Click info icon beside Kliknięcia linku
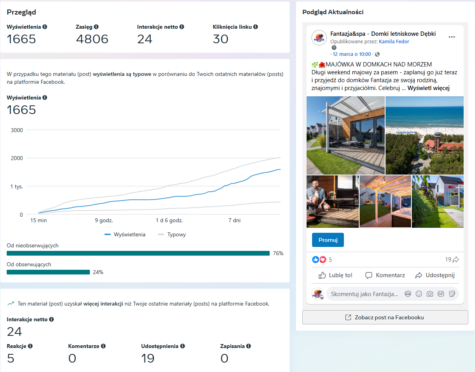Screen dimensions: 475x372 256,27
